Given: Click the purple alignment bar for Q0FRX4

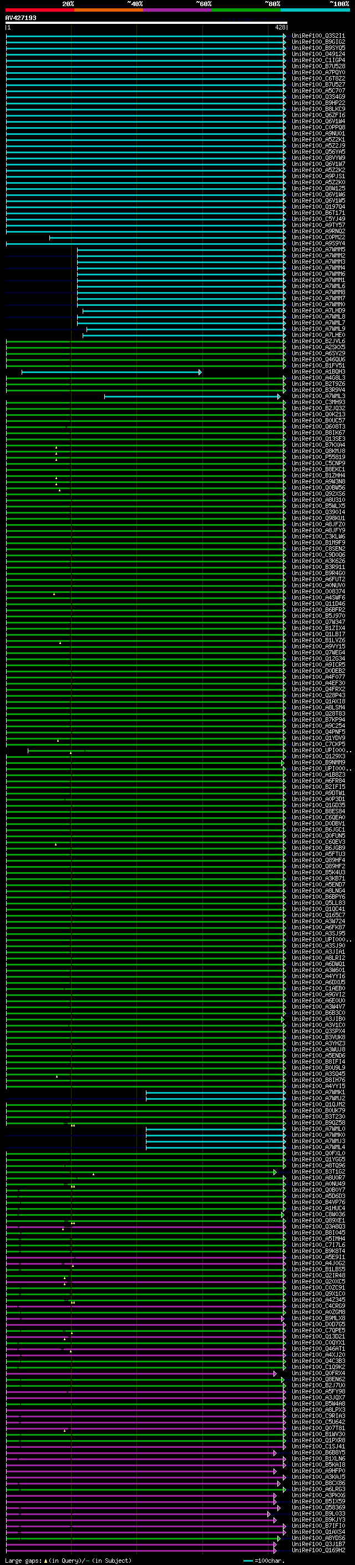Looking at the screenshot, I should [141, 1373].
